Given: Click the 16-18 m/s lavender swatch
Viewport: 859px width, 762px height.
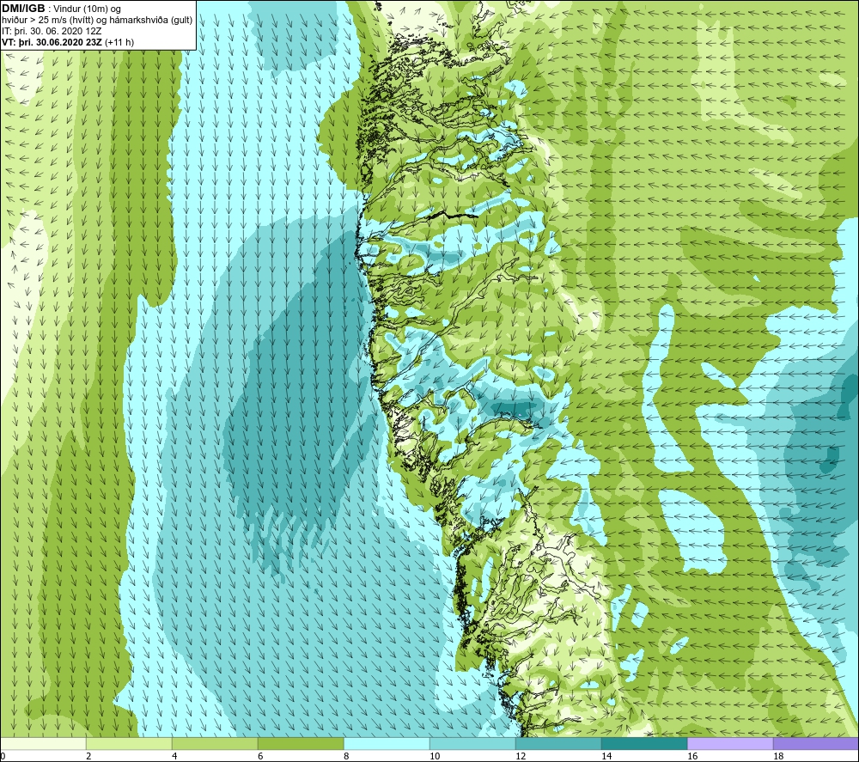Looking at the screenshot, I should click(x=730, y=743).
